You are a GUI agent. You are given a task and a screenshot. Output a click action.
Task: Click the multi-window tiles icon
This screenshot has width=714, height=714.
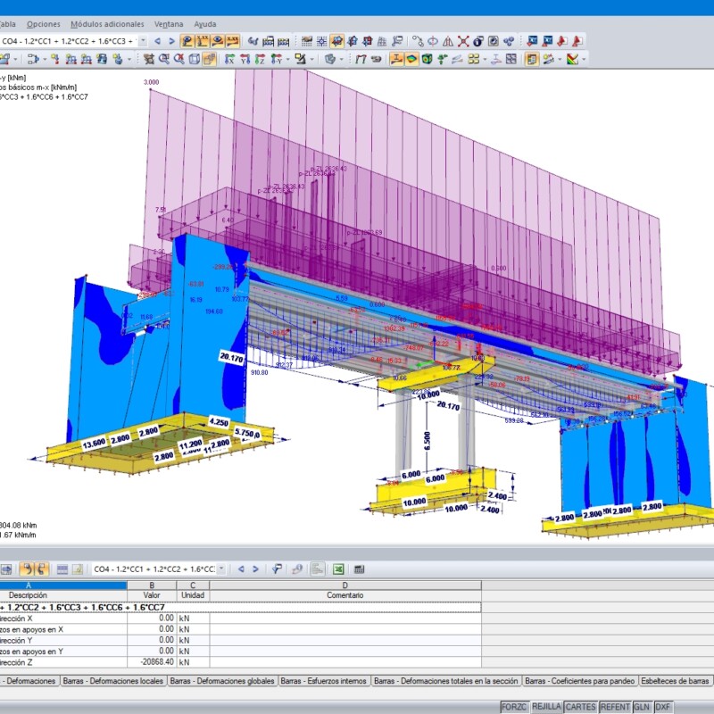click(x=511, y=59)
